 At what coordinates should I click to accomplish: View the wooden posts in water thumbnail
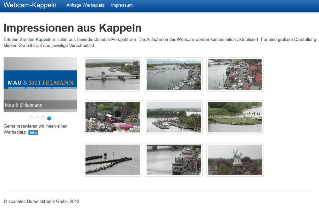(112, 160)
